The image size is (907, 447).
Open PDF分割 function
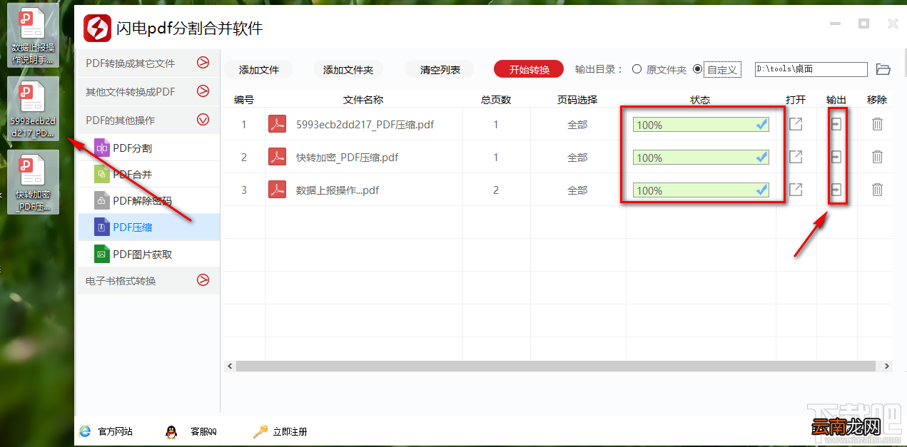coord(148,148)
